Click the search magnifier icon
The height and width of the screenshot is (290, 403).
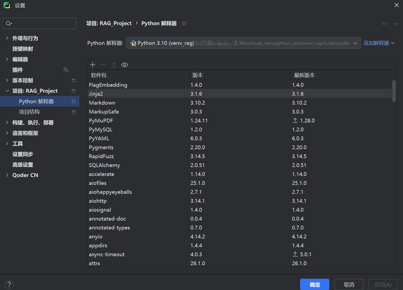pos(9,24)
